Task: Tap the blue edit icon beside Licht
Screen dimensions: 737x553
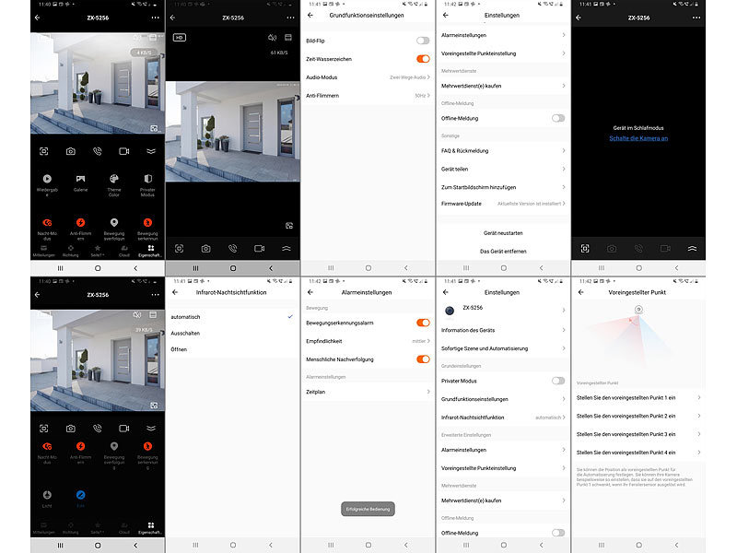Action: pyautogui.click(x=80, y=495)
